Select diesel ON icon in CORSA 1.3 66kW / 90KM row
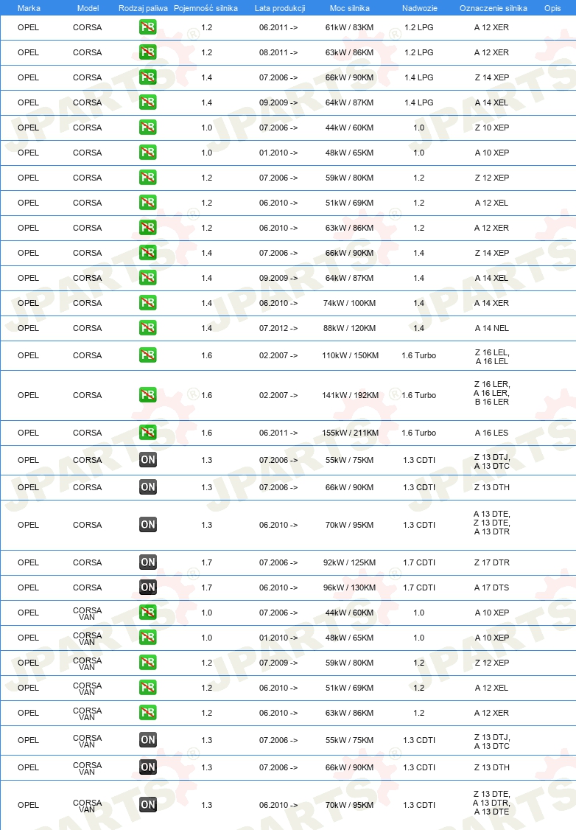The image size is (576, 830). [x=148, y=487]
